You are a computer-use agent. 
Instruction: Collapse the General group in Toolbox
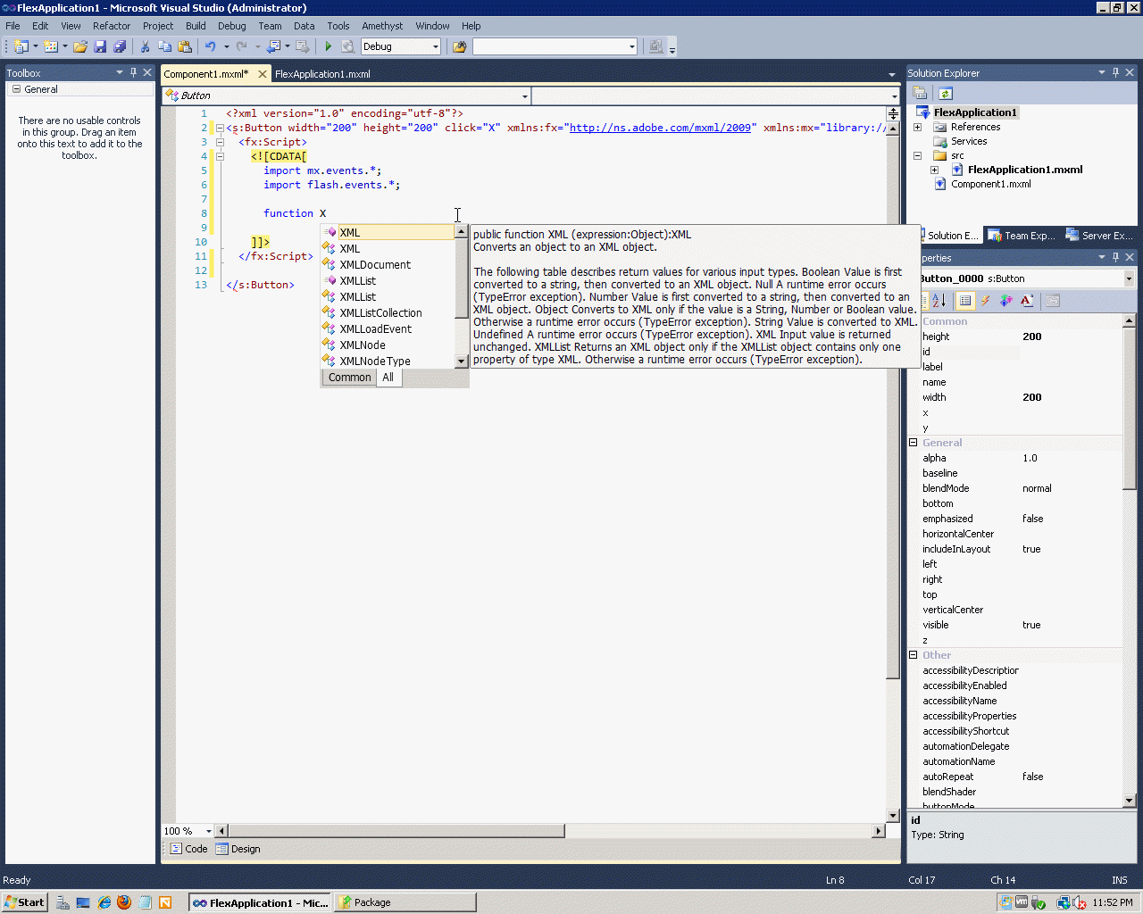coord(16,89)
